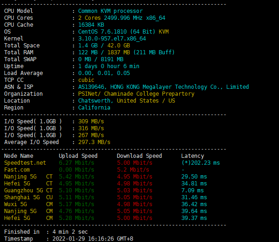Click the Average I/O Speed 297.3 MB/s value
Image resolution: width=279 pixels, height=242 pixels.
(x=94, y=142)
